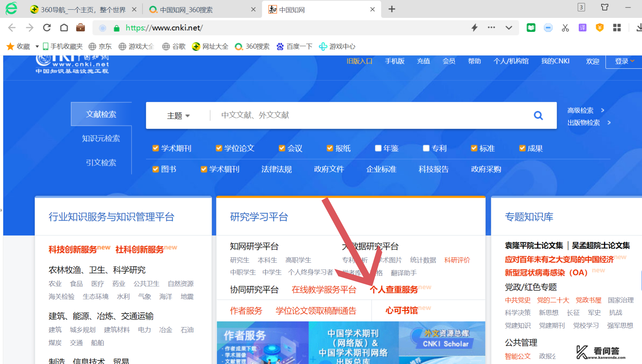Click the browser forward arrow
Viewport: 642px width, 364px height.
29,28
